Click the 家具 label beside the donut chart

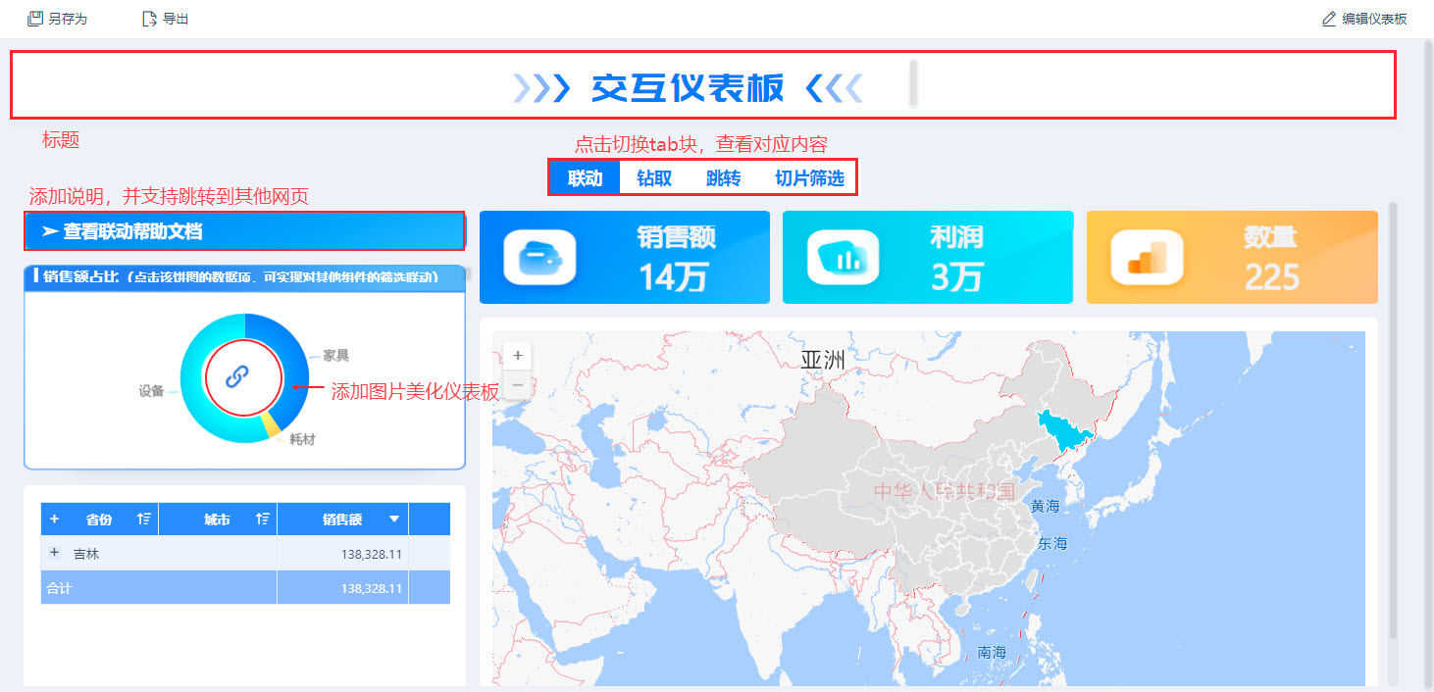pyautogui.click(x=336, y=355)
